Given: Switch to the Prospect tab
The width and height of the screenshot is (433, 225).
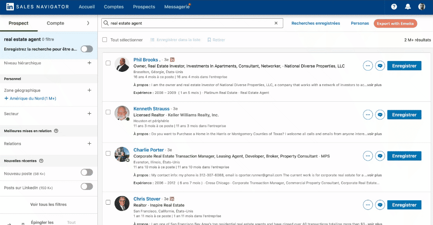Looking at the screenshot, I should pyautogui.click(x=19, y=23).
